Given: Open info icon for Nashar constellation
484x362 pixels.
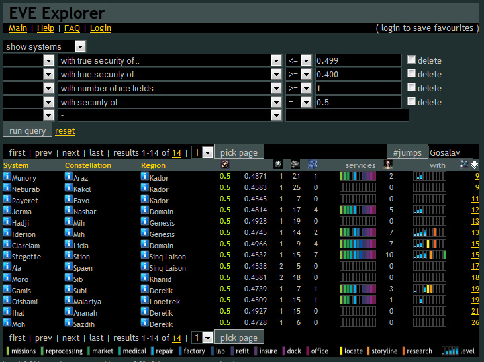Looking at the screenshot, I should pyautogui.click(x=68, y=210).
